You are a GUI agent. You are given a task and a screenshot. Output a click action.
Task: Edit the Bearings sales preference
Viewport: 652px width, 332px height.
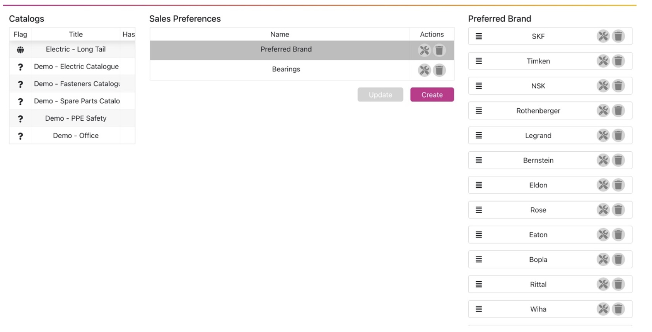[424, 70]
